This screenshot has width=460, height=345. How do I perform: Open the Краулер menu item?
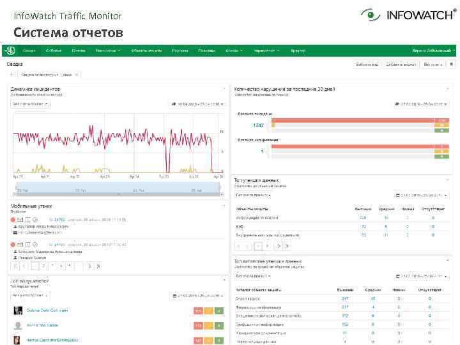(x=298, y=50)
